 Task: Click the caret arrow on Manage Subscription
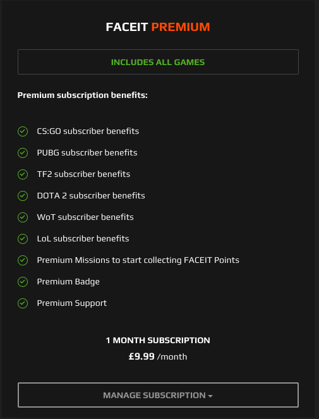point(210,396)
